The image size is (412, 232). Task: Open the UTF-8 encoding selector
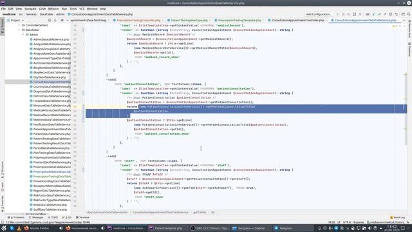[x=346, y=222]
